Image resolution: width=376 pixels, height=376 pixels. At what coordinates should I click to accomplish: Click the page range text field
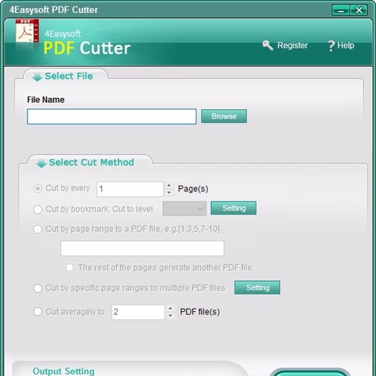pyautogui.click(x=143, y=249)
